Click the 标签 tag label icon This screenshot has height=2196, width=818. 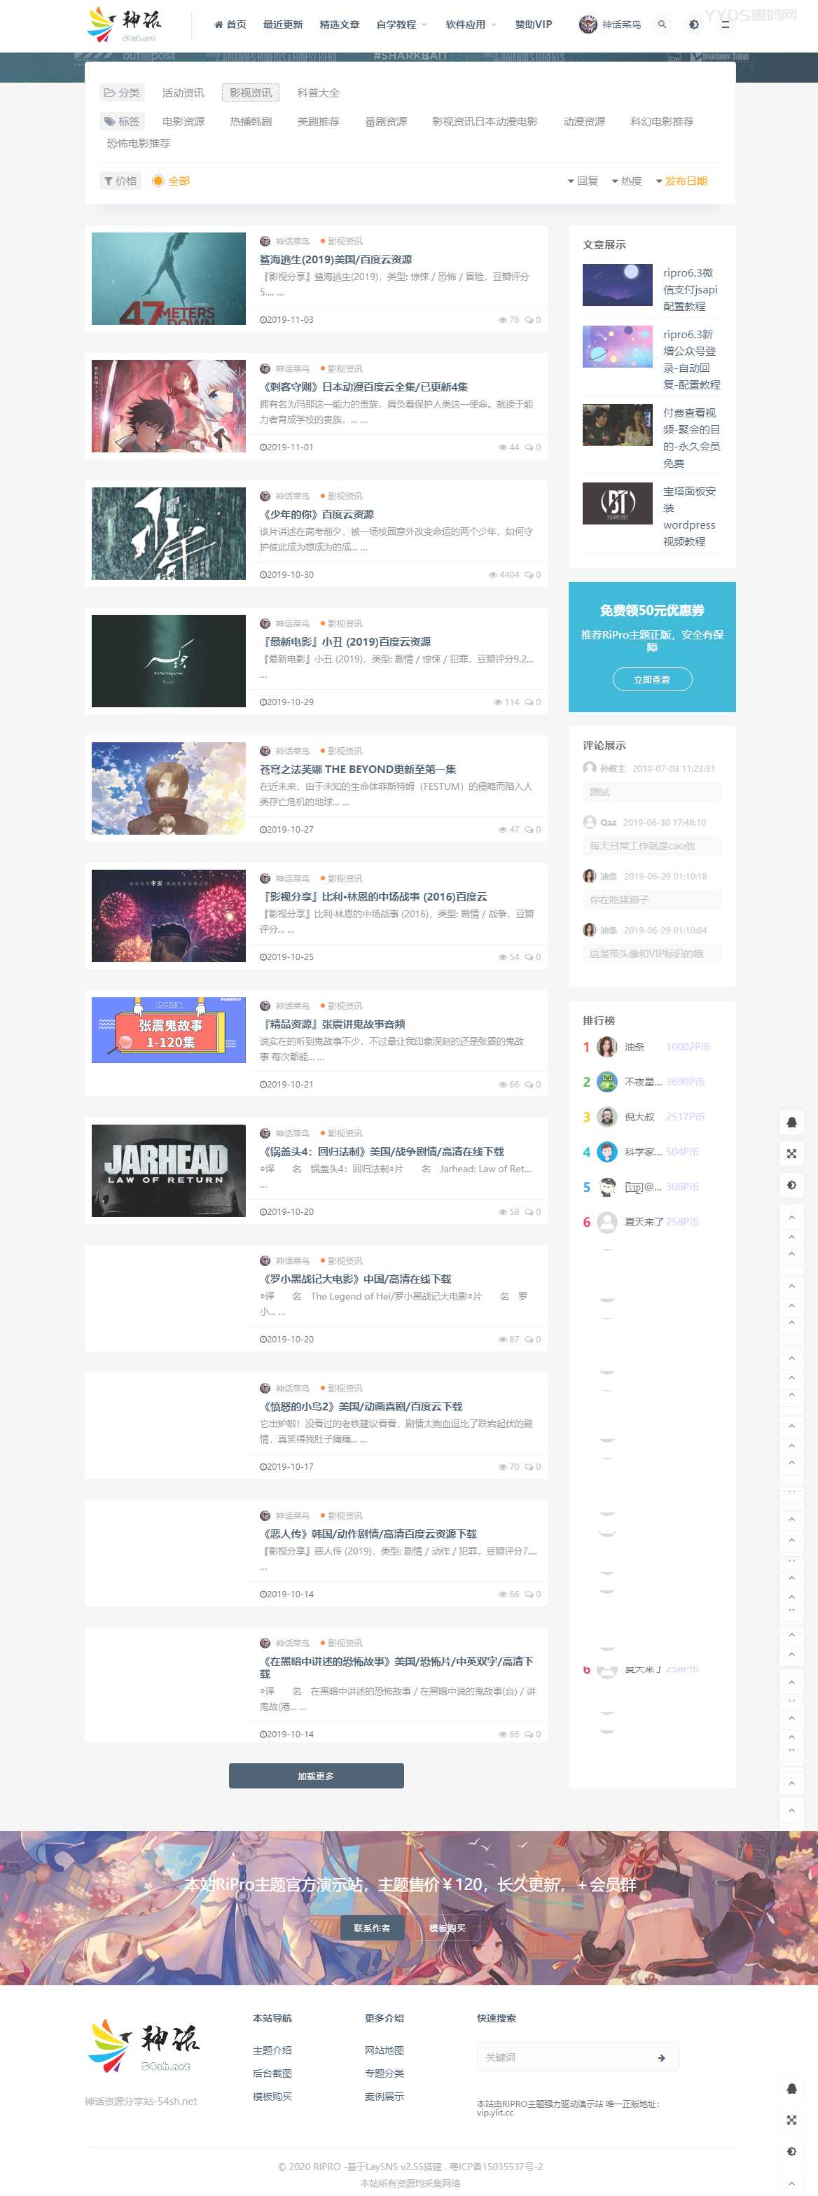click(x=109, y=122)
